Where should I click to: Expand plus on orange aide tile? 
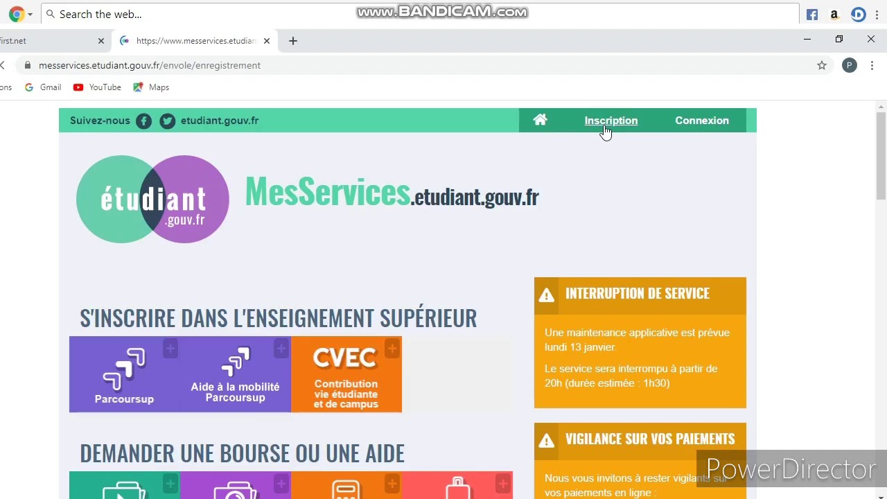(x=392, y=483)
